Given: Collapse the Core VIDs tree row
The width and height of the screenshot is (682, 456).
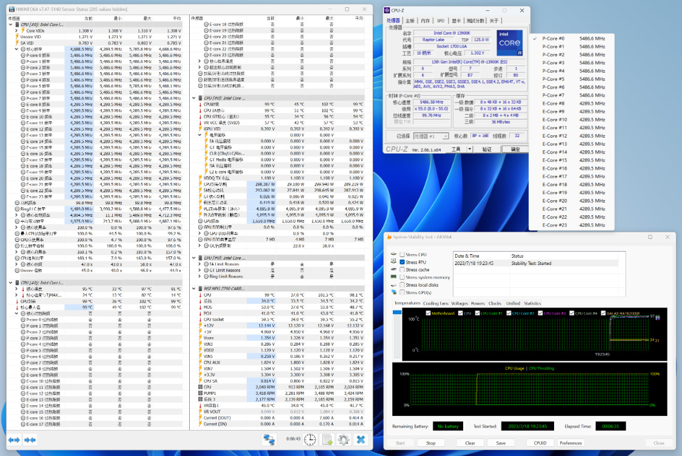Looking at the screenshot, I should [16, 30].
